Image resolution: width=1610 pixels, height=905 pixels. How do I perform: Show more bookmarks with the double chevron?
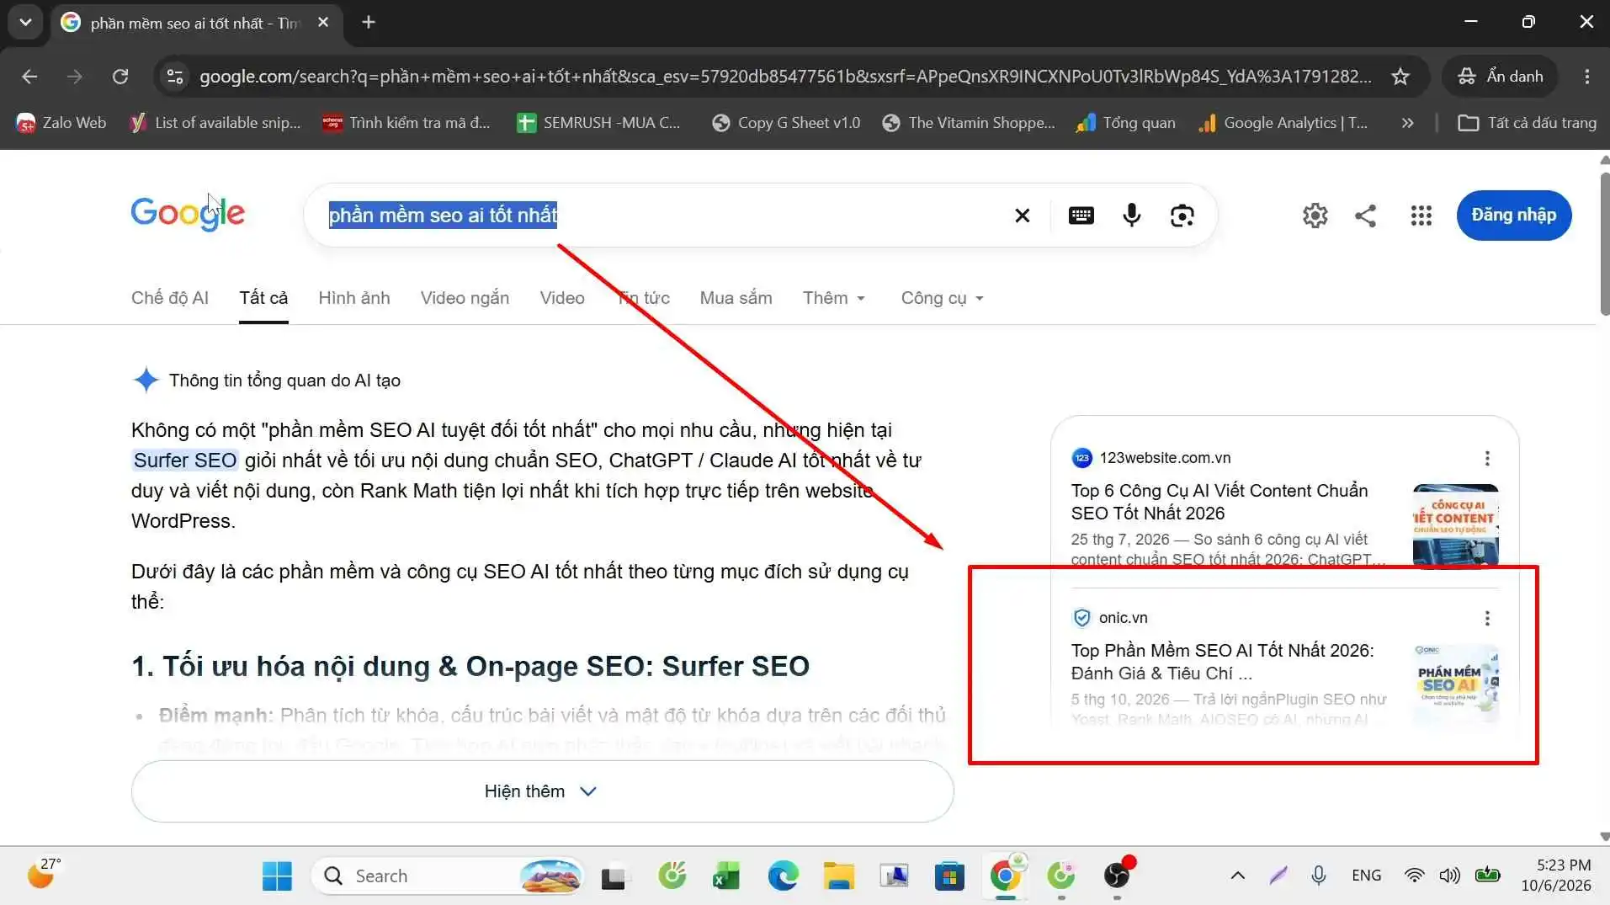click(x=1407, y=123)
